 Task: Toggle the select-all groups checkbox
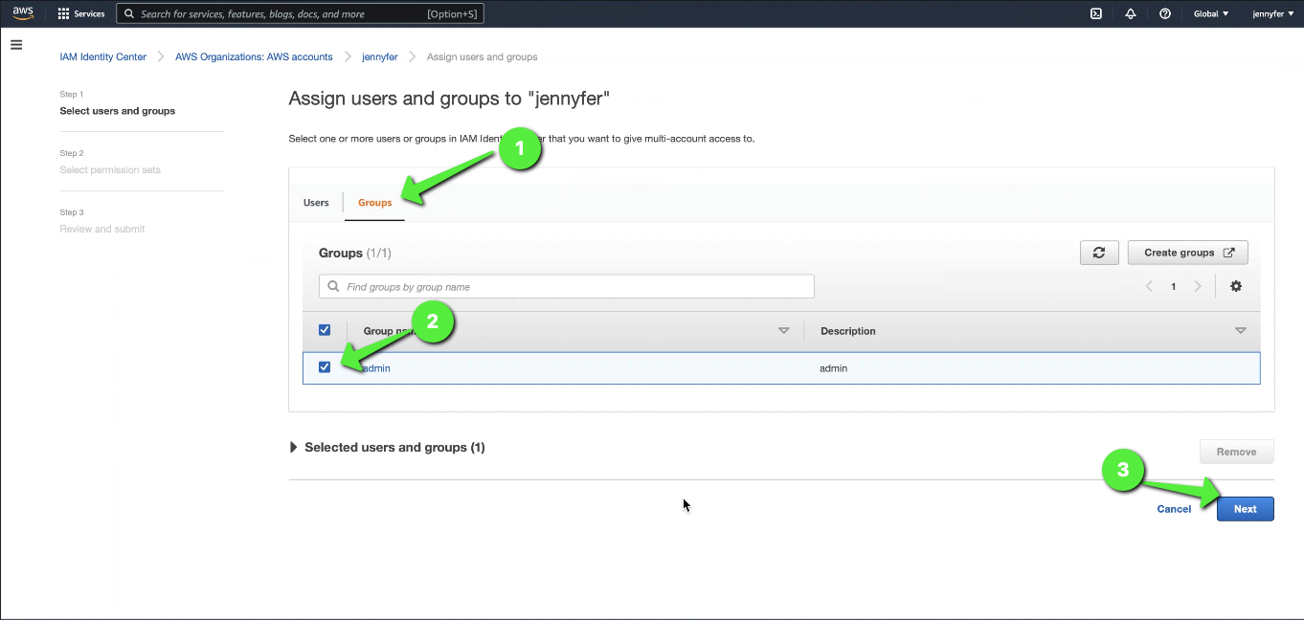pos(325,330)
